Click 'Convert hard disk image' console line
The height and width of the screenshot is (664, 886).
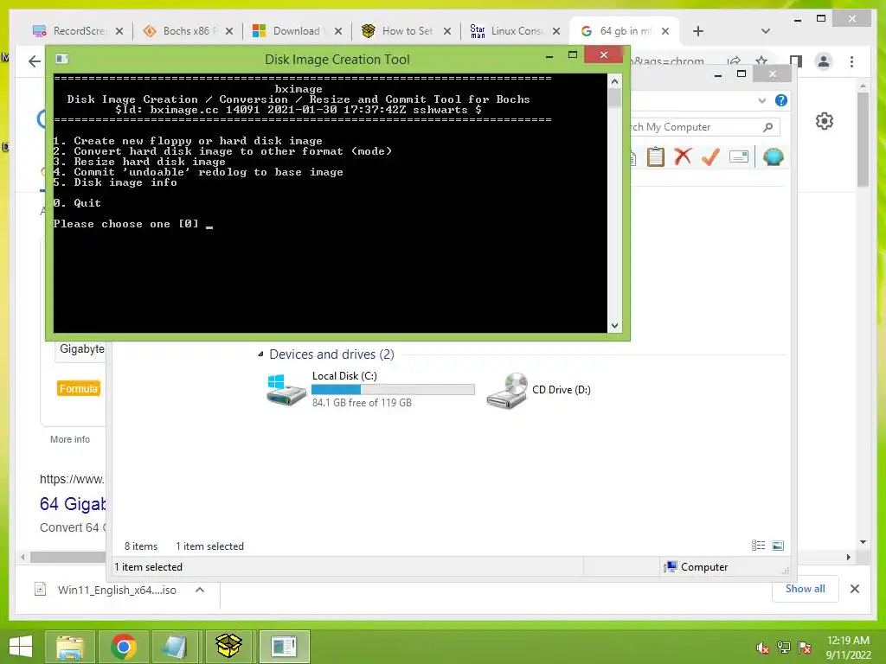coord(222,150)
